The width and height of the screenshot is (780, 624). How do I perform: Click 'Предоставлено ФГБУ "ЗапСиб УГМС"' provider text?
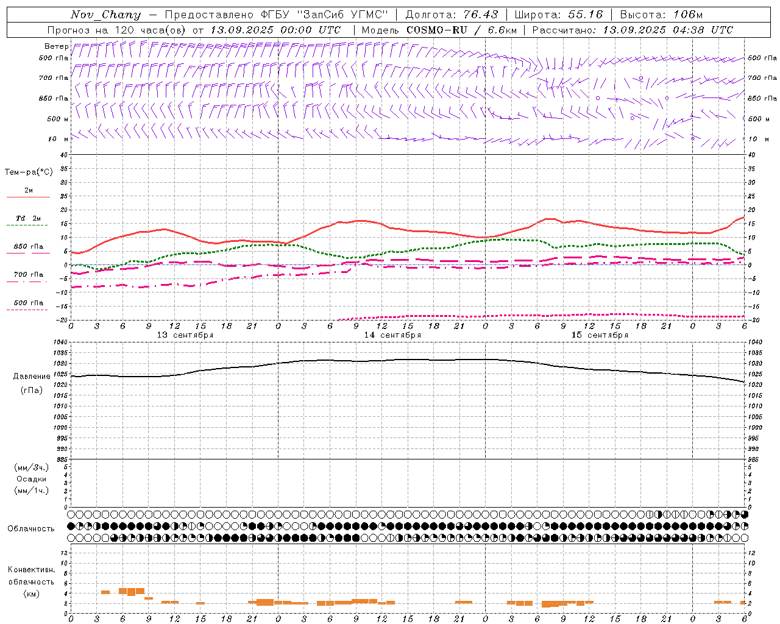click(277, 15)
